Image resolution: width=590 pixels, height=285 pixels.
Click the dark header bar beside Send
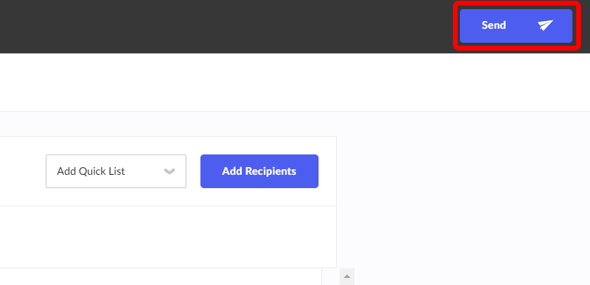(x=226, y=26)
